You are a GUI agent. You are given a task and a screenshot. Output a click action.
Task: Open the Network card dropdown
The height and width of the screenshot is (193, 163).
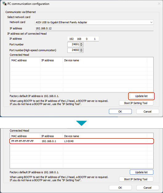(94, 22)
